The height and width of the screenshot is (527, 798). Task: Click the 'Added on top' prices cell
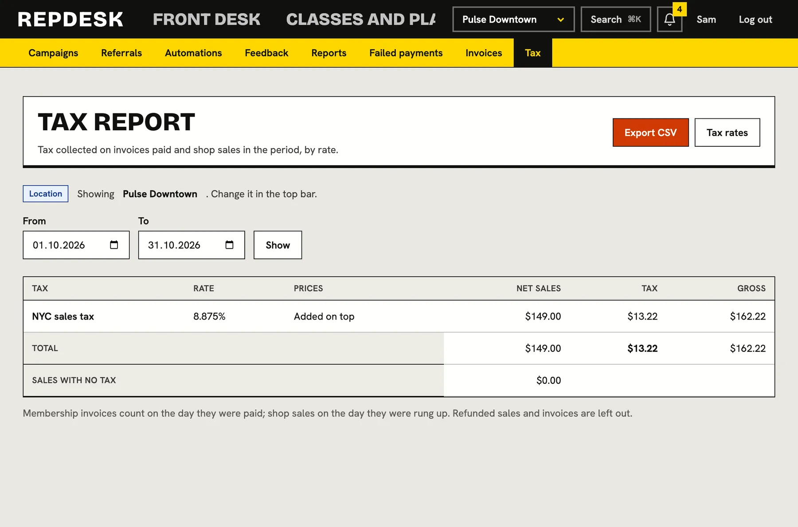click(x=324, y=316)
